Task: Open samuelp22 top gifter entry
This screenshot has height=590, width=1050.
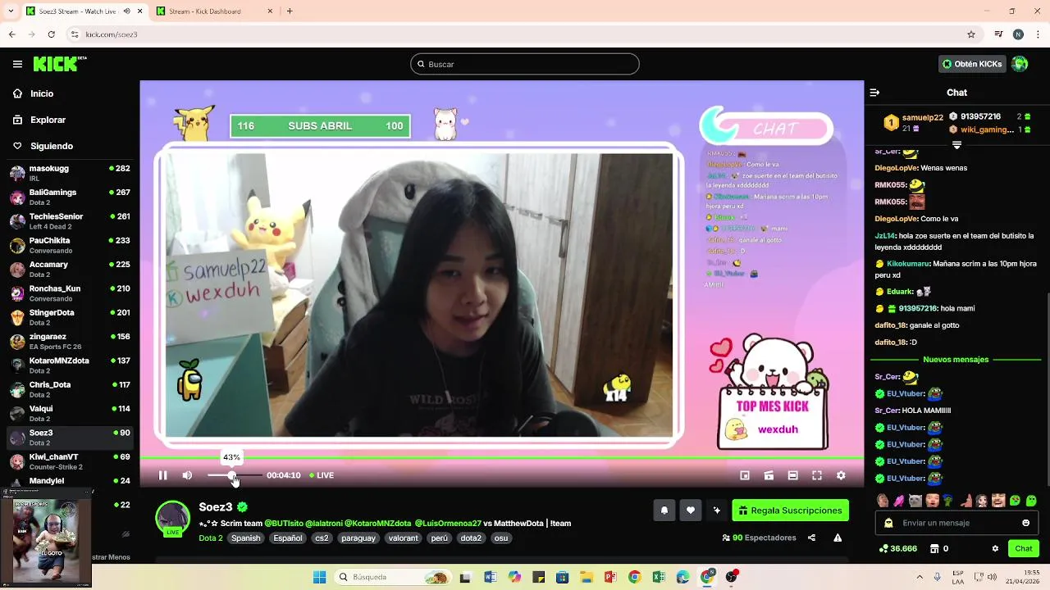Action: [913, 122]
